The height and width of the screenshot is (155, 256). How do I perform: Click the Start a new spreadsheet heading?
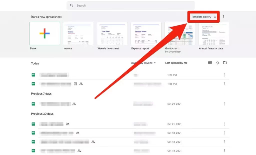tap(46, 17)
